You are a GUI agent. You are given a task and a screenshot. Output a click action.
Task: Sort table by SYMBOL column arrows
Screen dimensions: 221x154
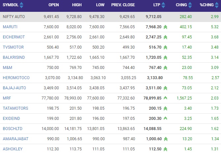click(21, 5)
